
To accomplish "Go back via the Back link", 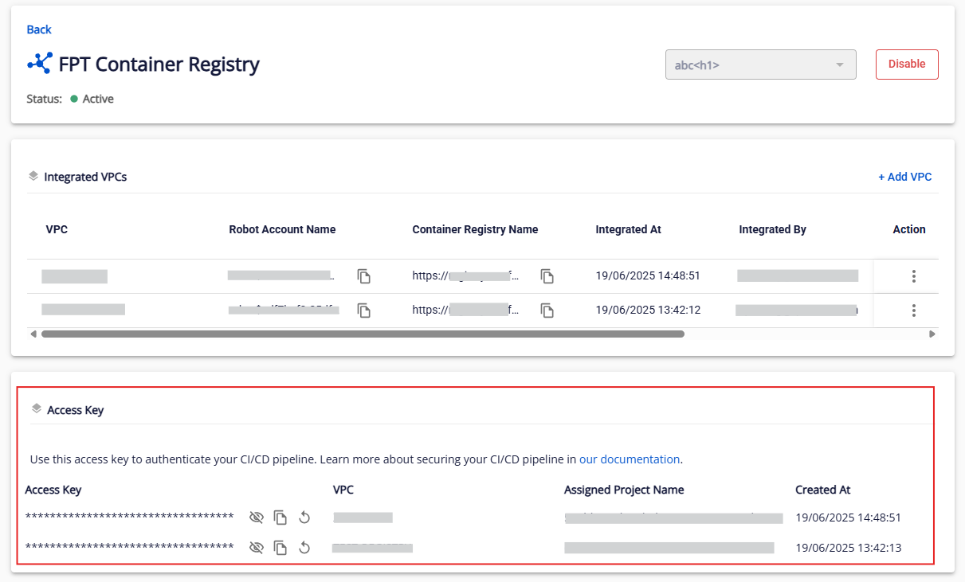I will coord(39,29).
